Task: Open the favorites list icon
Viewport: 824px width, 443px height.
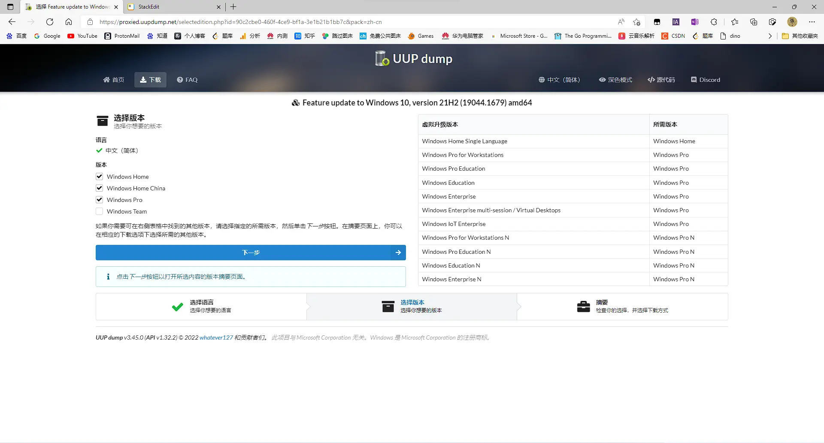Action: tap(735, 22)
